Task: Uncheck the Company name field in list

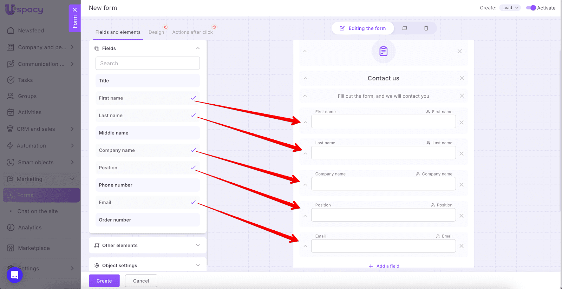Action: pos(193,150)
